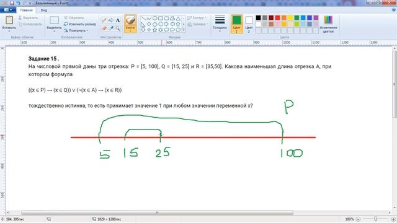Image resolution: width=397 pixels, height=223 pixels.
Task: Choose the Right triangle shape
Action: click(143, 24)
